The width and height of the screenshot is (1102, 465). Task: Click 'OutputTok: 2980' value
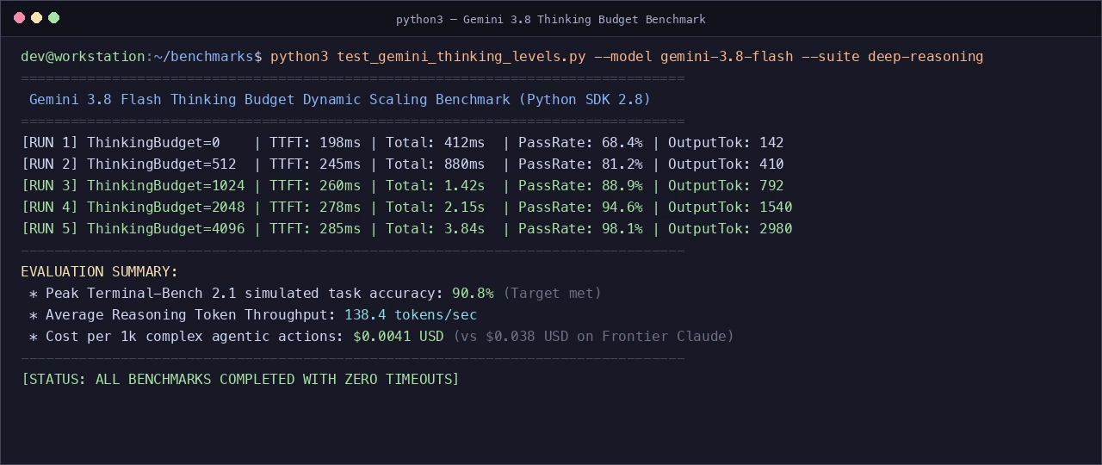click(x=730, y=229)
